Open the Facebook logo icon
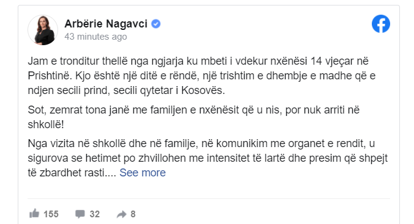The image size is (414, 224). pos(381,24)
